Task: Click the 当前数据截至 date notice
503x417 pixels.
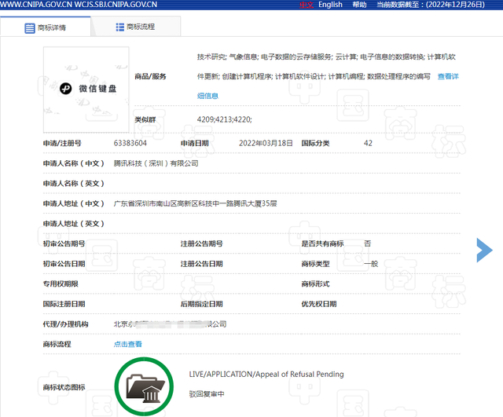Action: click(x=431, y=5)
